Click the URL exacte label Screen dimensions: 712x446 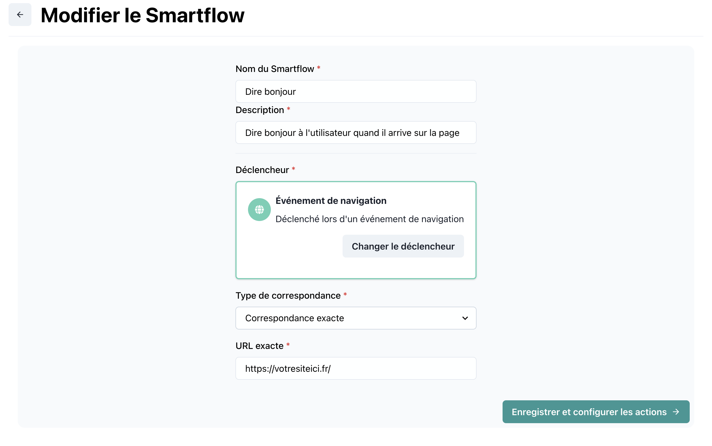259,346
